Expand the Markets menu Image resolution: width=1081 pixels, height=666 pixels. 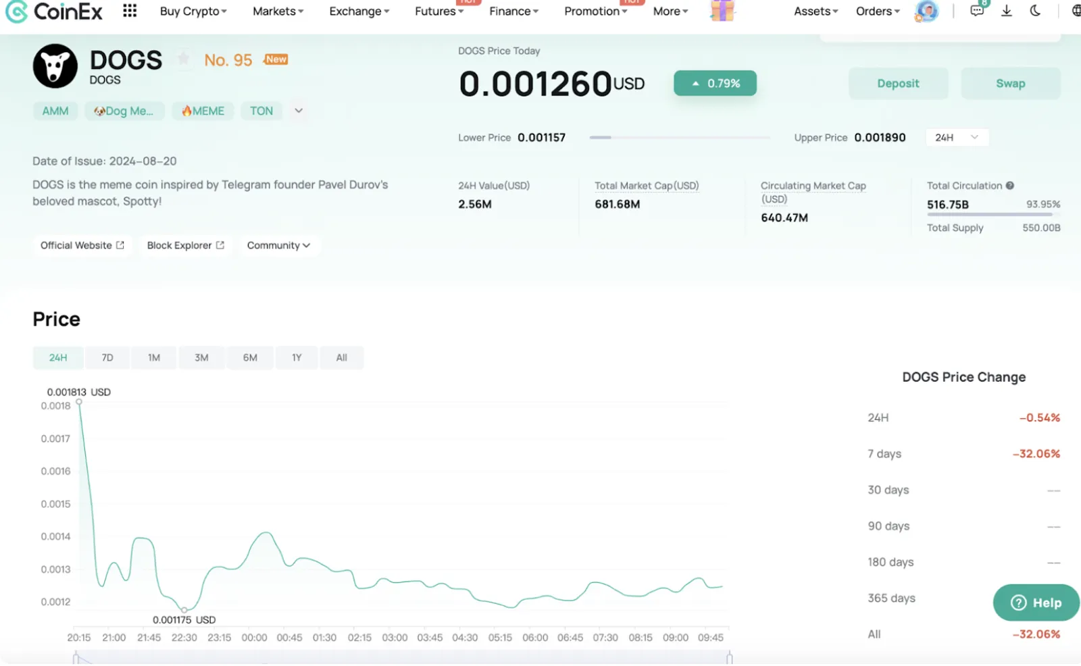point(278,11)
